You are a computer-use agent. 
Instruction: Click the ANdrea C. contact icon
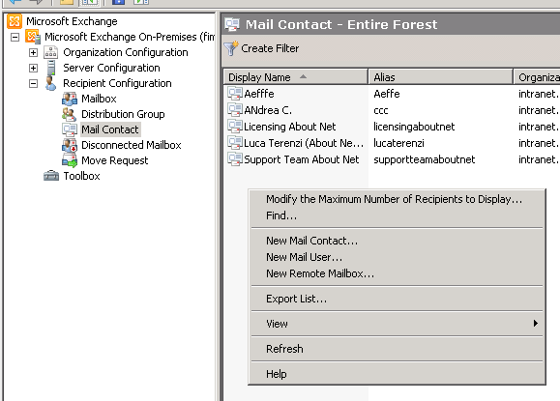(235, 110)
